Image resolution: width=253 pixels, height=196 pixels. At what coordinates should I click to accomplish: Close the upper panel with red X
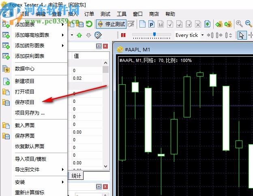105,46
